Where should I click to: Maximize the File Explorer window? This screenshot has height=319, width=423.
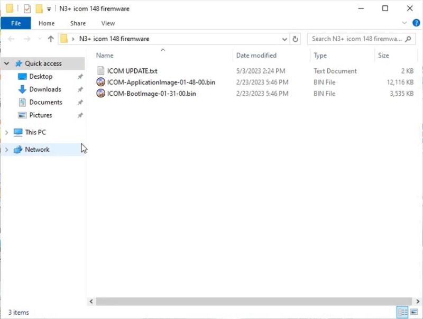click(x=385, y=8)
